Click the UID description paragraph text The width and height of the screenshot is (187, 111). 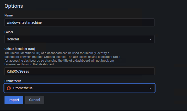(x=62, y=59)
